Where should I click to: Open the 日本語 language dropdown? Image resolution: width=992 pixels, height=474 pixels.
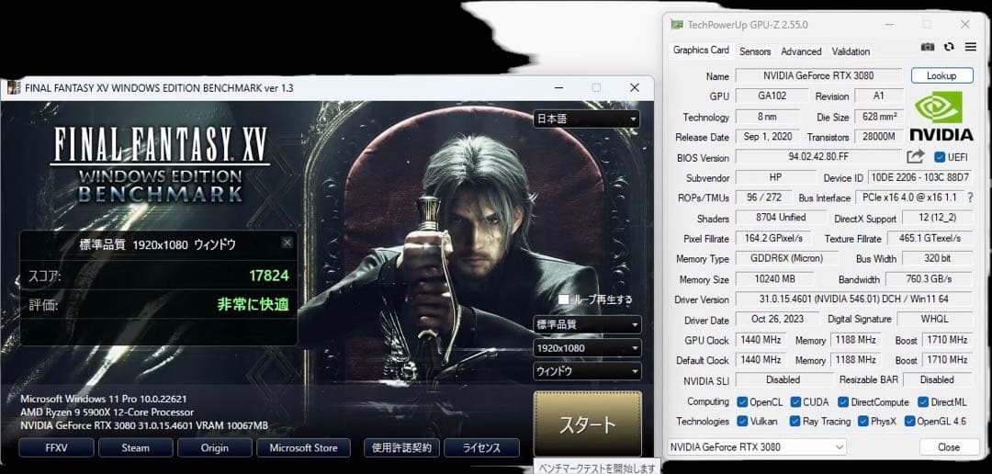pos(586,119)
